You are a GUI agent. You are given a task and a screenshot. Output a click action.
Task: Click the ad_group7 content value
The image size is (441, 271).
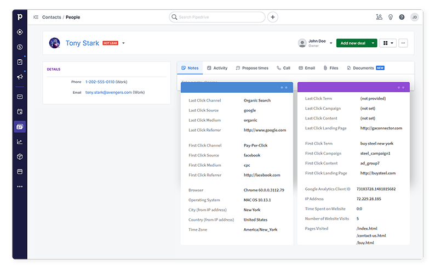click(370, 163)
